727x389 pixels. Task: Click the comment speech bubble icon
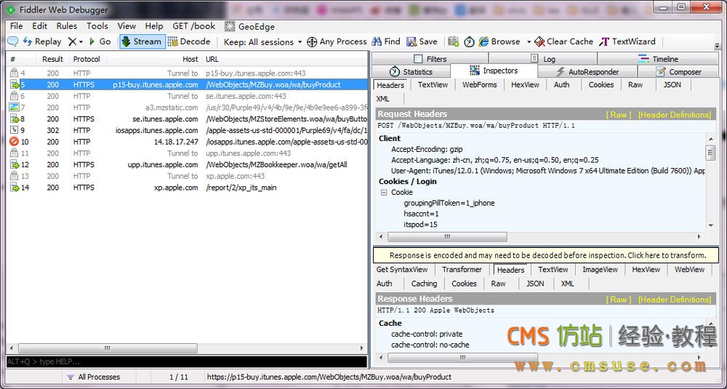coord(12,41)
